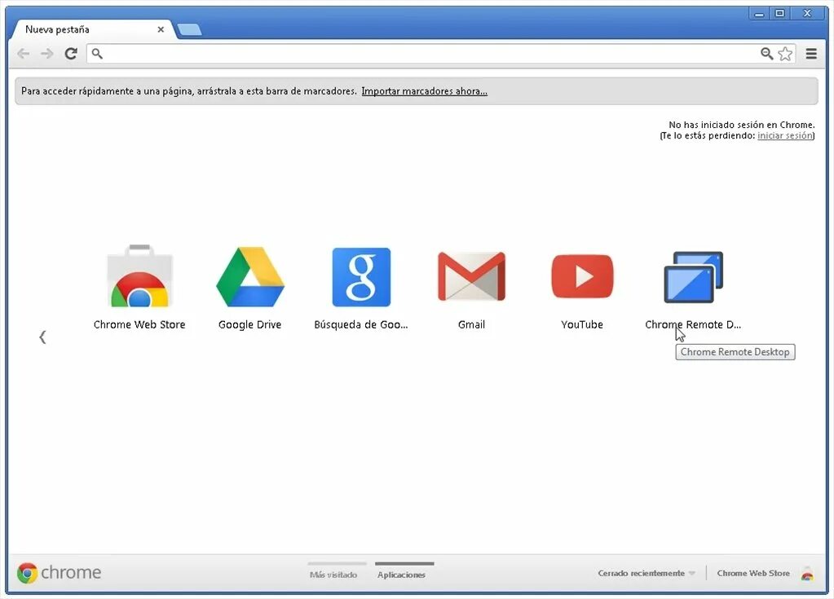Close the Nueva pestaña tab

[x=161, y=30]
